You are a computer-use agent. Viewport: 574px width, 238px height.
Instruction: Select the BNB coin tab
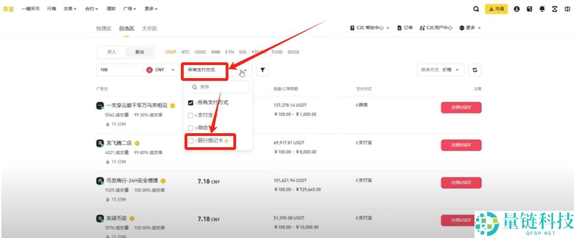pyautogui.click(x=216, y=52)
